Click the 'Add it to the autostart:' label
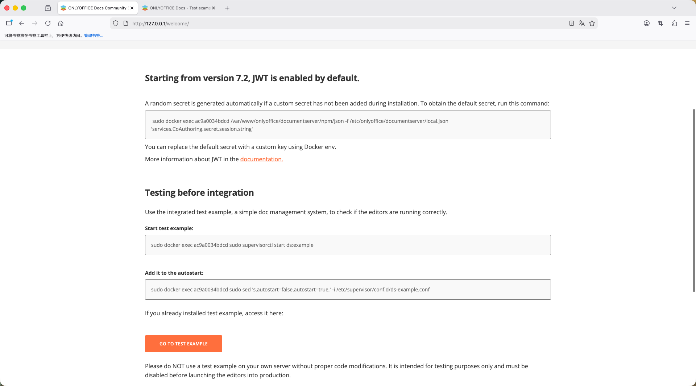The width and height of the screenshot is (696, 386). pos(174,273)
